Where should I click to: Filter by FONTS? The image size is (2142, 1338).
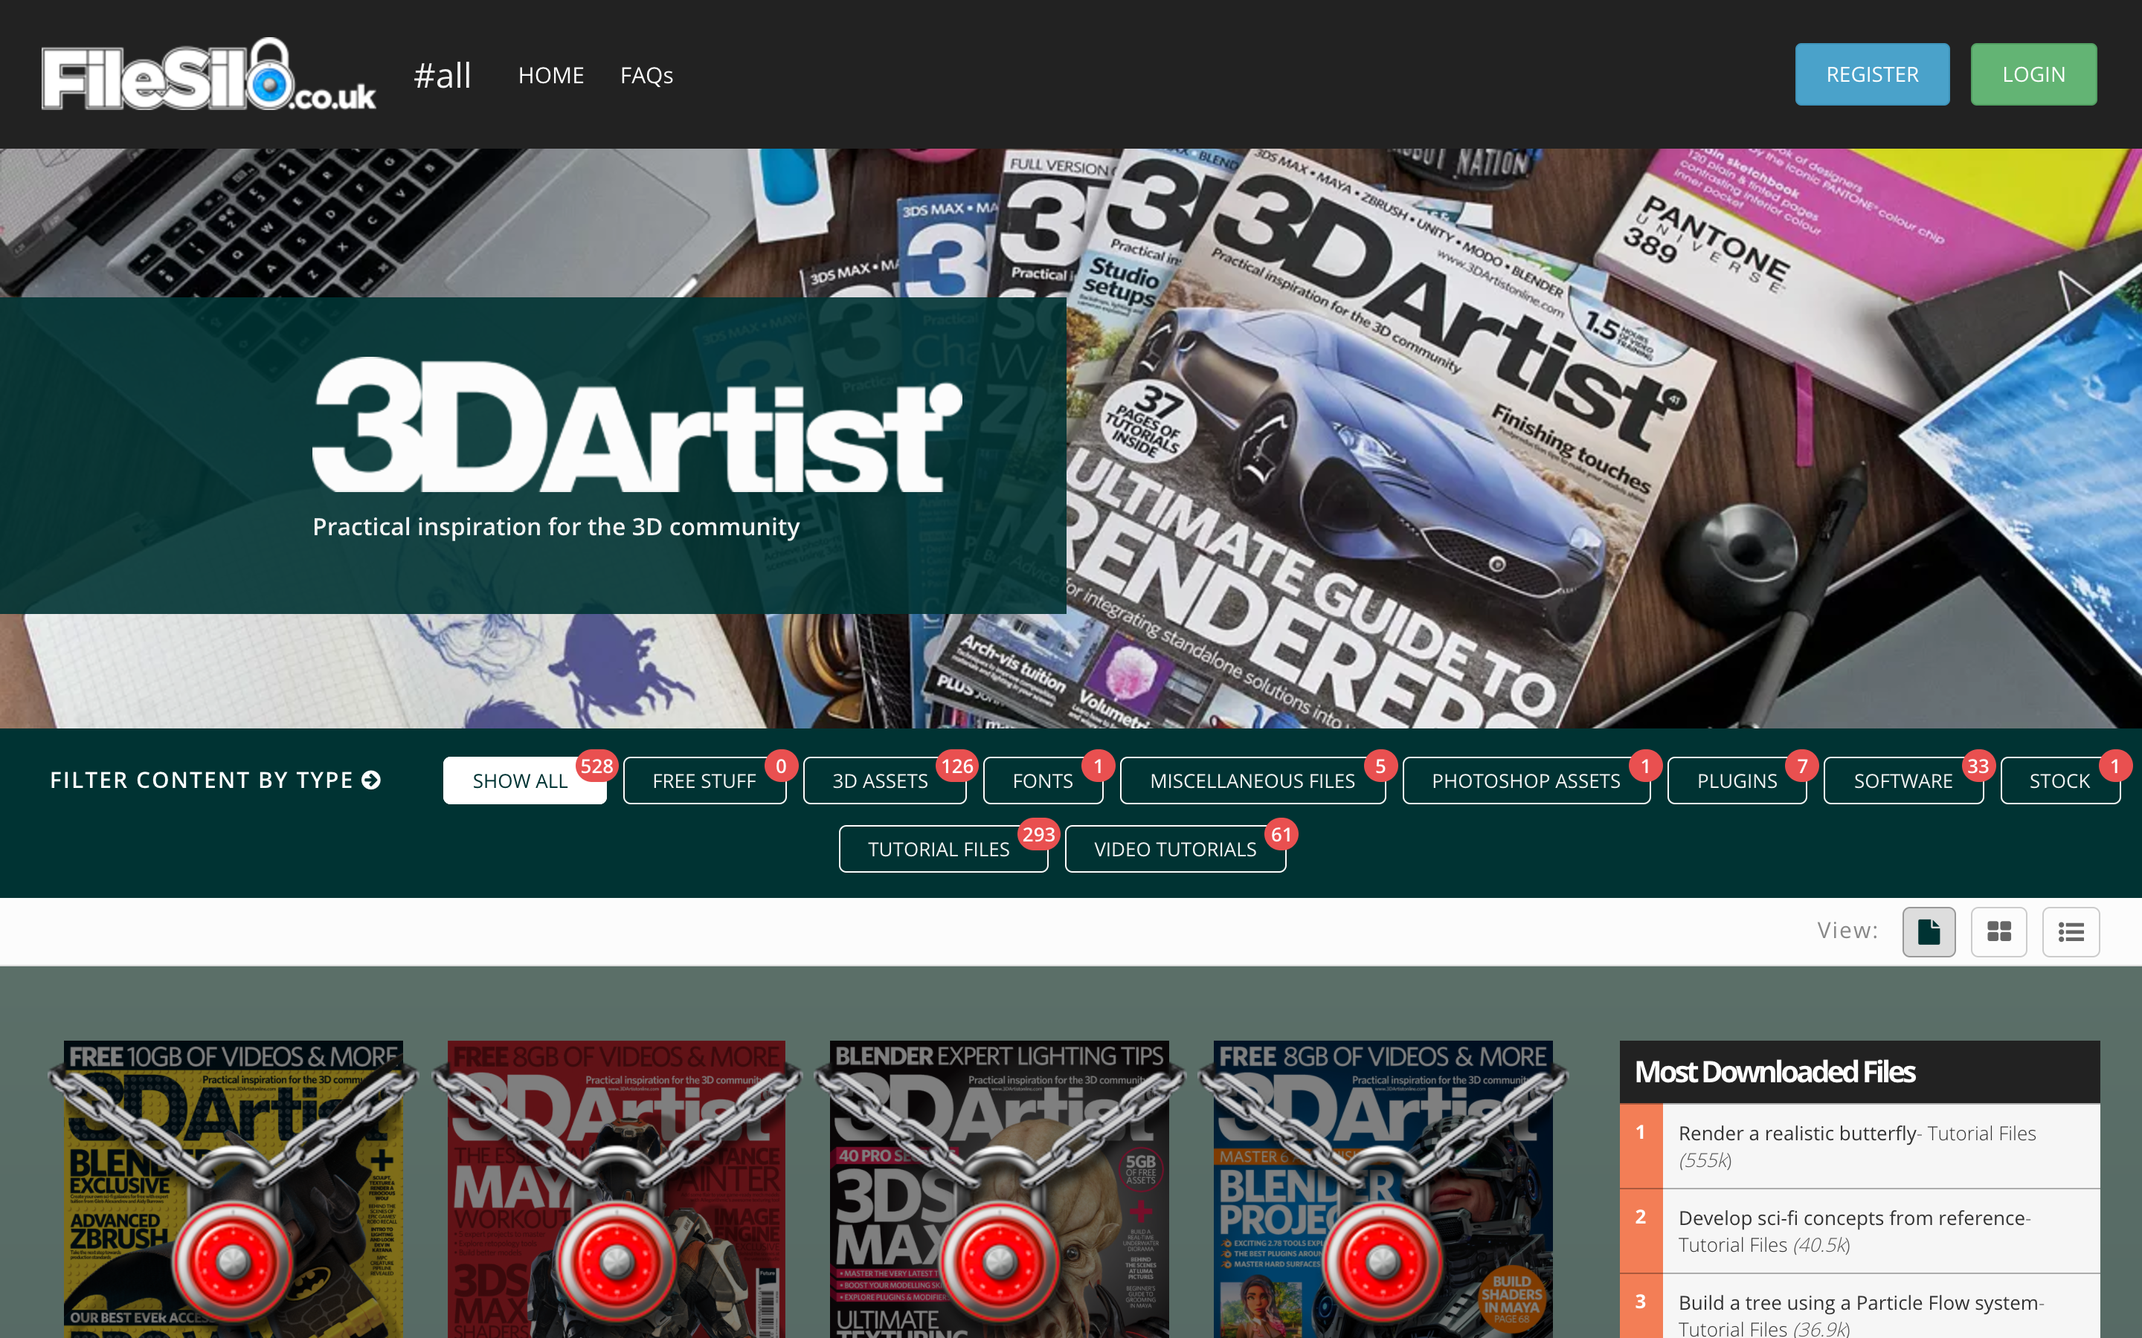[1043, 780]
